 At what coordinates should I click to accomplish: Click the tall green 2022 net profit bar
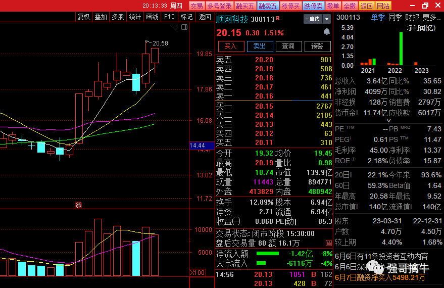pos(401,49)
